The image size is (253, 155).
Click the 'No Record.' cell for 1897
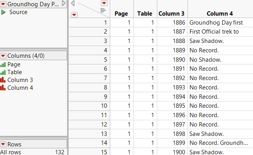(x=220, y=125)
